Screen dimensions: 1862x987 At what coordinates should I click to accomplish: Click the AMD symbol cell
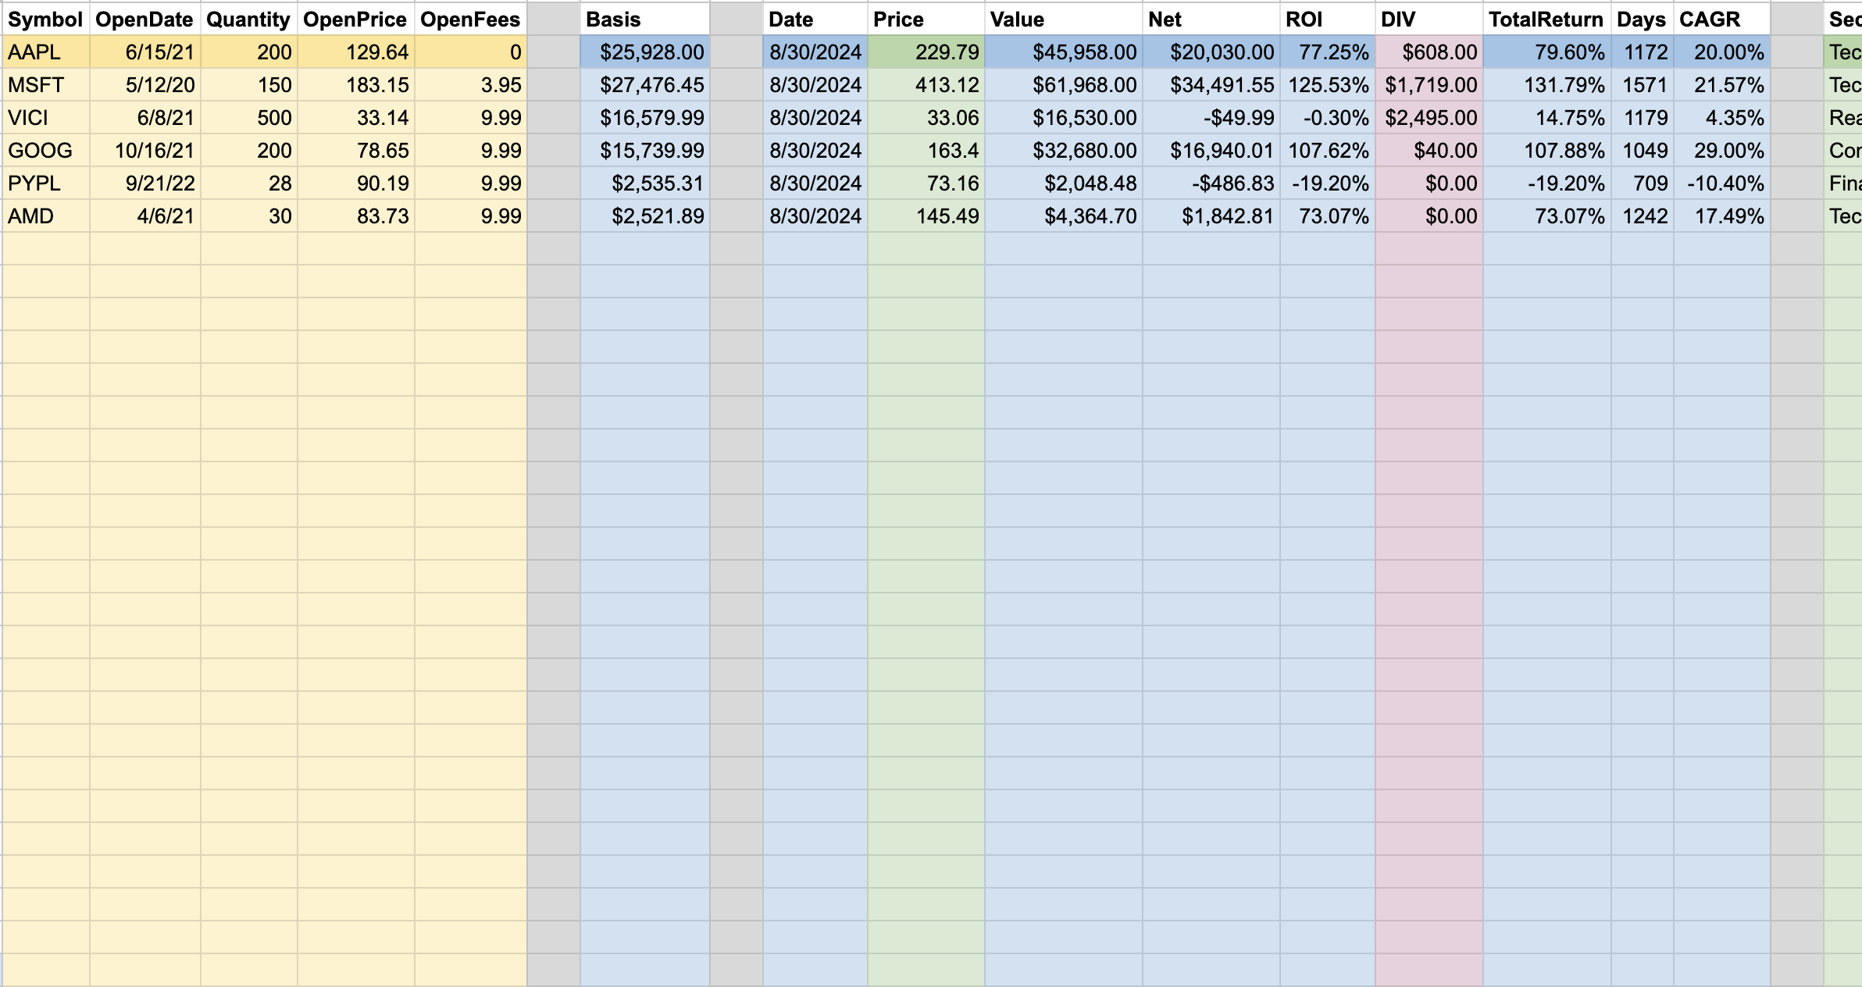(46, 216)
